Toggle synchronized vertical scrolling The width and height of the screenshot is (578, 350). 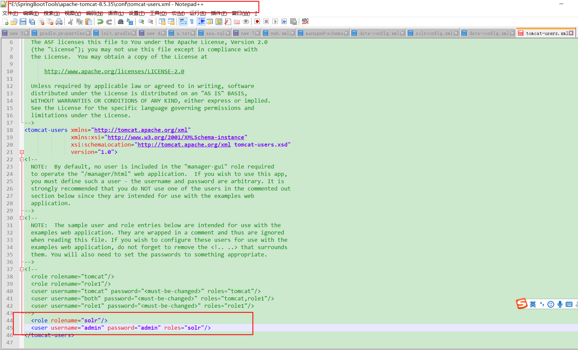[x=162, y=22]
